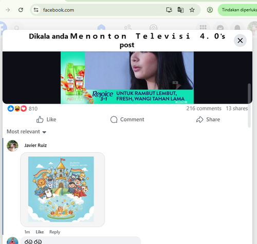
Task: Open reactions list showing 810
Action: coord(33,109)
